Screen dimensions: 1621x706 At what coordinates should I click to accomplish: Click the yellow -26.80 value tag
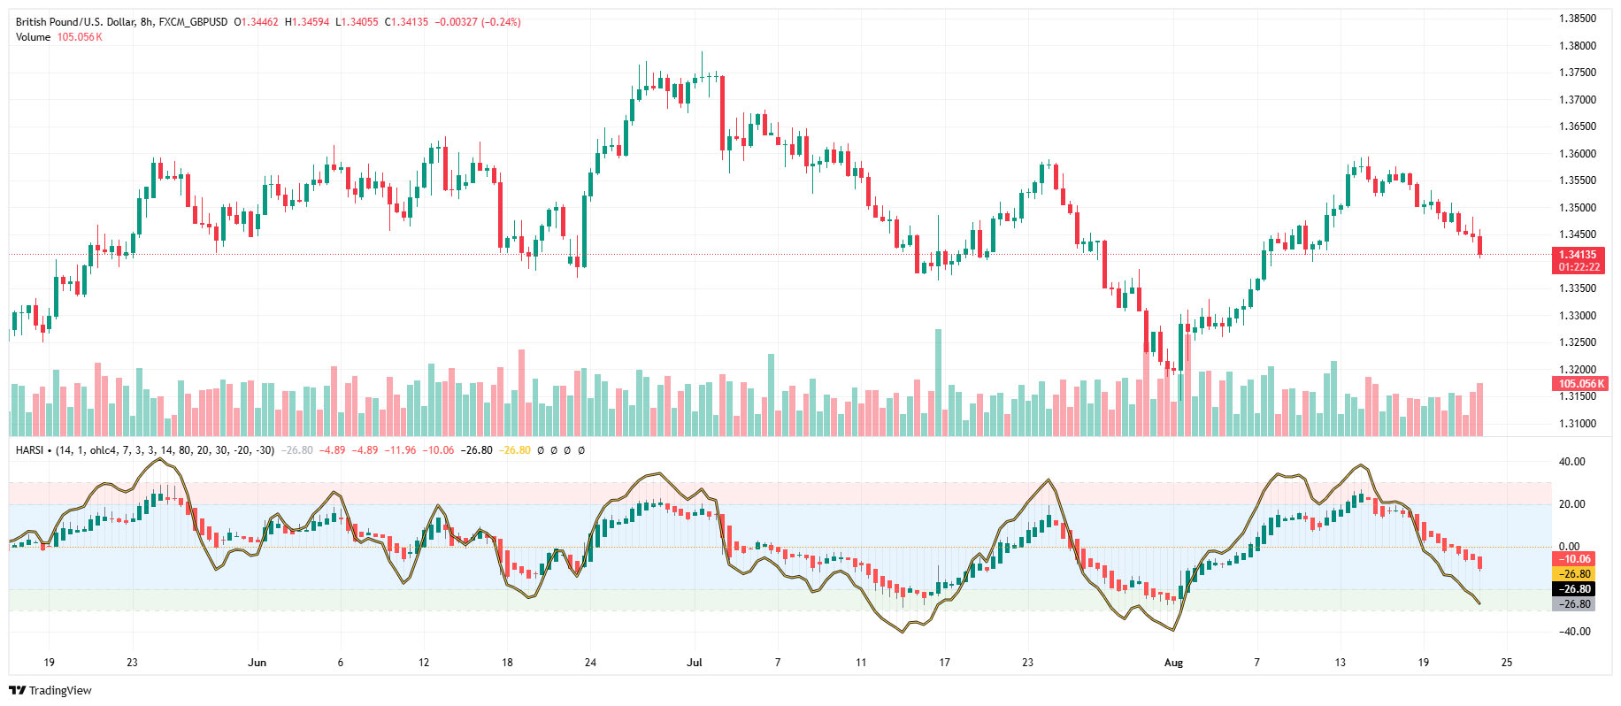tap(1574, 574)
